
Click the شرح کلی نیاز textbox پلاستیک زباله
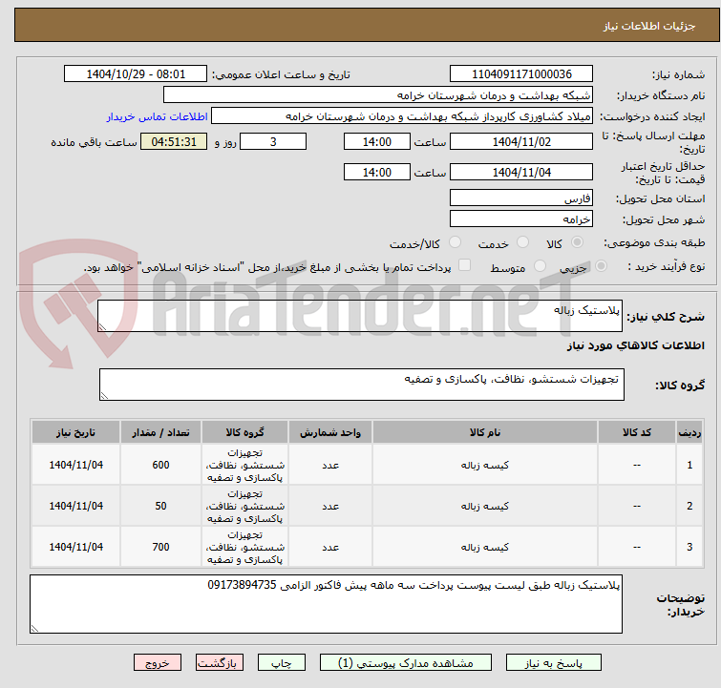[360, 316]
